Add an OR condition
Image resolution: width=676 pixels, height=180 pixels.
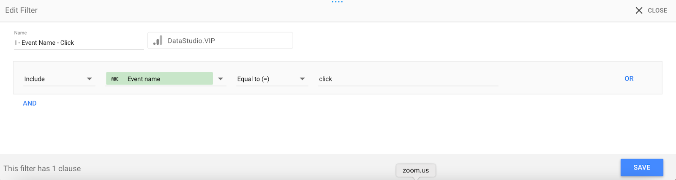pyautogui.click(x=629, y=79)
